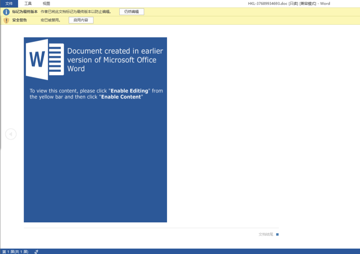Image resolution: width=360 pixels, height=254 pixels.
Task: Open the 工具 menu
Action: coord(28,3)
